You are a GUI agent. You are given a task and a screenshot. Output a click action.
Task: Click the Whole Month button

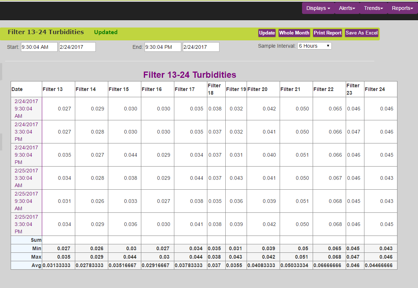coord(294,33)
